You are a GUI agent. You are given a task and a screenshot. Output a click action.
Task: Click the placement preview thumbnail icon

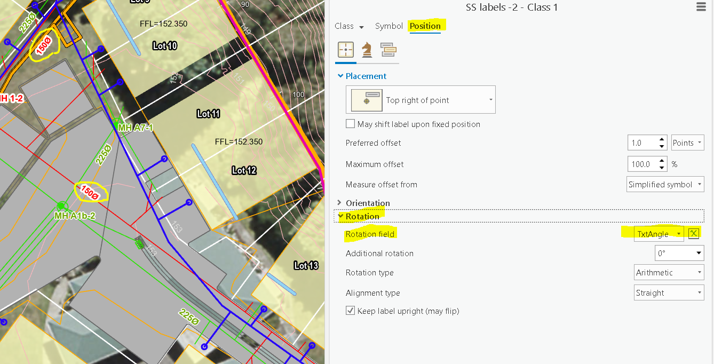(366, 99)
